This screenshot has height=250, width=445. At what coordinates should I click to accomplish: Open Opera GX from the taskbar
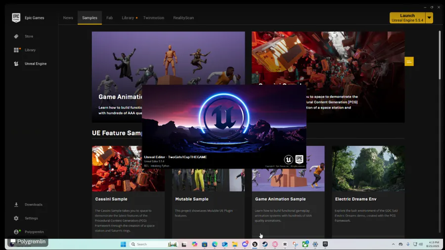[275, 244]
